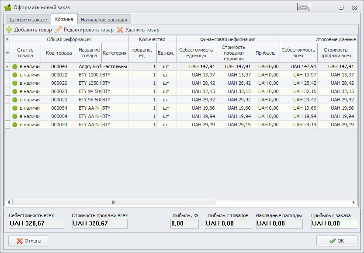Click the double-arrow resize icon in title bar
364x253 pixels.
click(304, 7)
